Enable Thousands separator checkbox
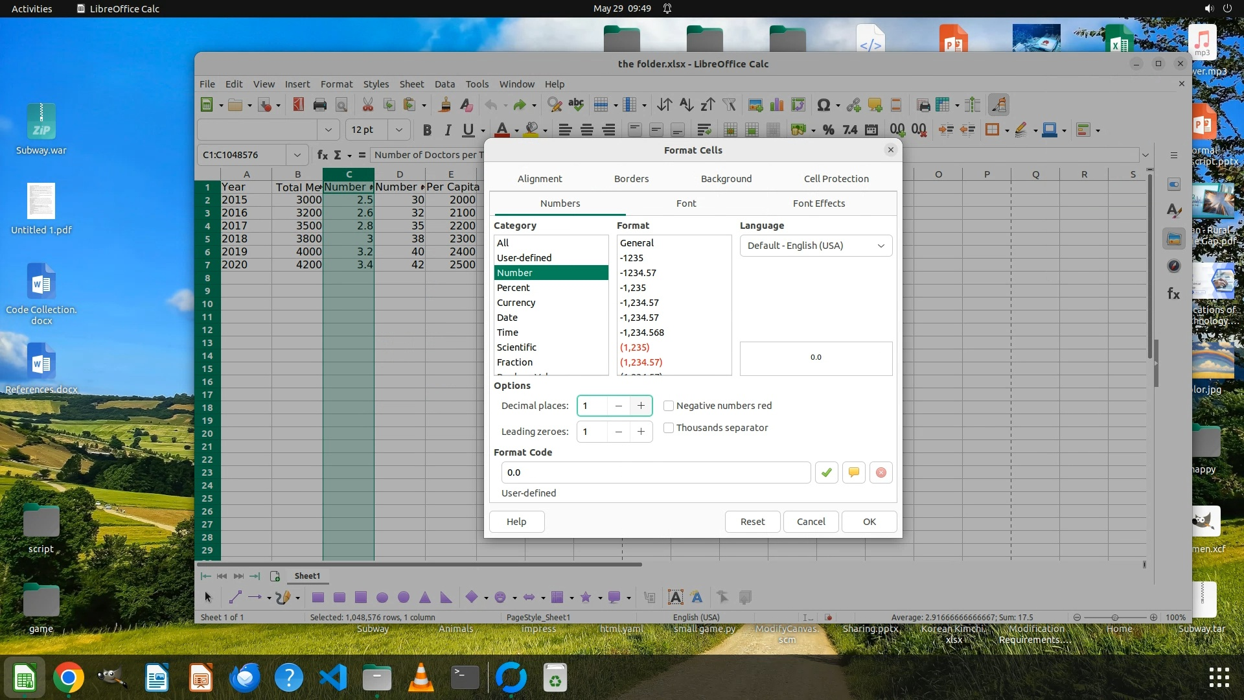 (669, 428)
